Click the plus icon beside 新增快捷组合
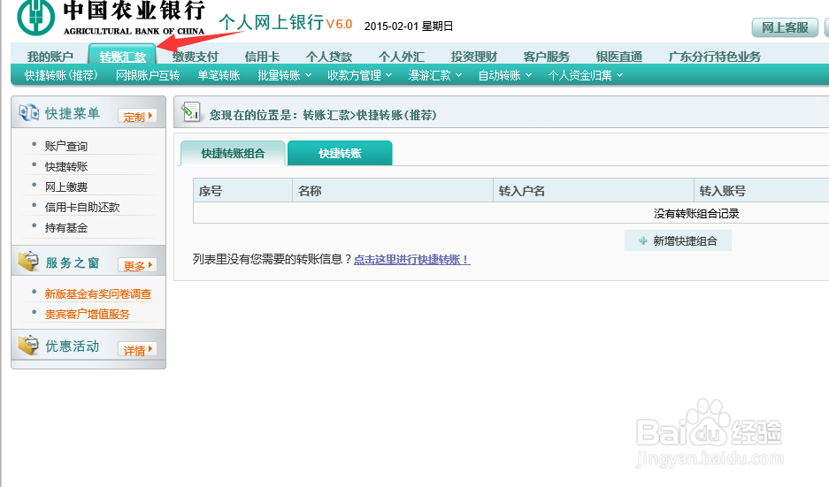829x487 pixels. [x=643, y=241]
